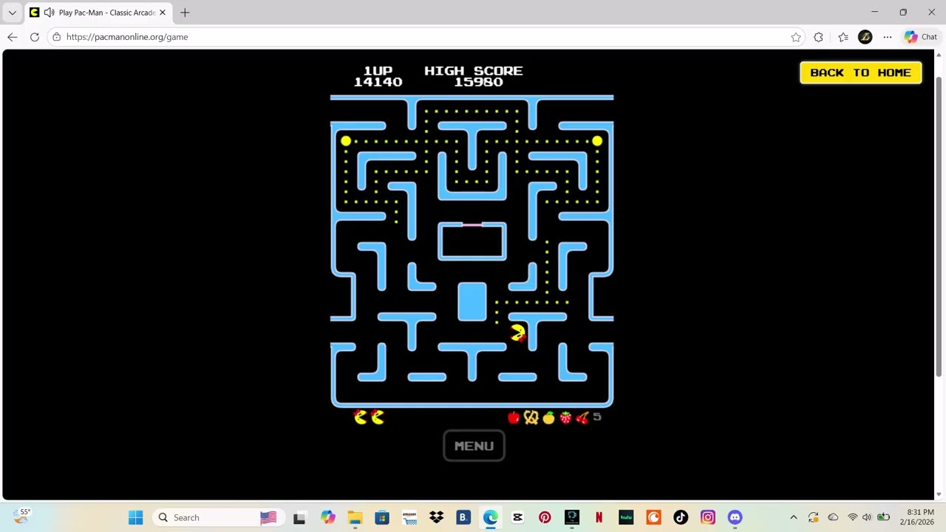Click the top-right power pellet in the maze
Screen dimensions: 946x532
[597, 140]
